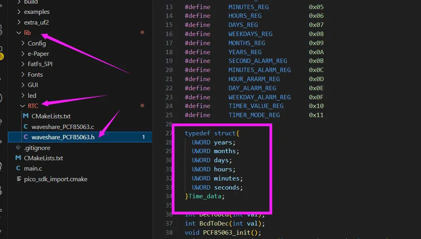Expand the FatFs_SPI folder chevron
Viewport: 421px width, 239px height.
pos(23,64)
